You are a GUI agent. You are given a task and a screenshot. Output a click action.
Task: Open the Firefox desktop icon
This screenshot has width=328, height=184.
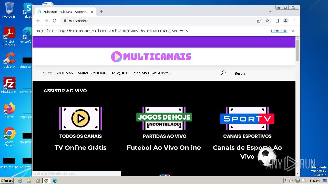point(9,110)
